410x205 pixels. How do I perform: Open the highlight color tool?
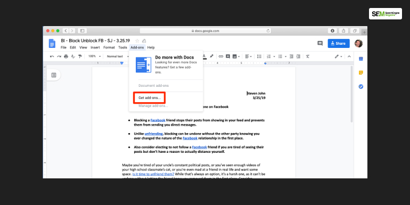pyautogui.click(x=211, y=56)
